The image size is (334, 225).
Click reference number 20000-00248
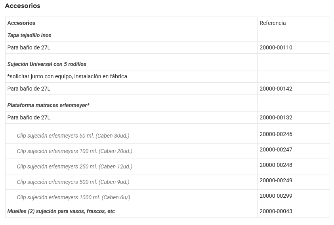pos(276,165)
